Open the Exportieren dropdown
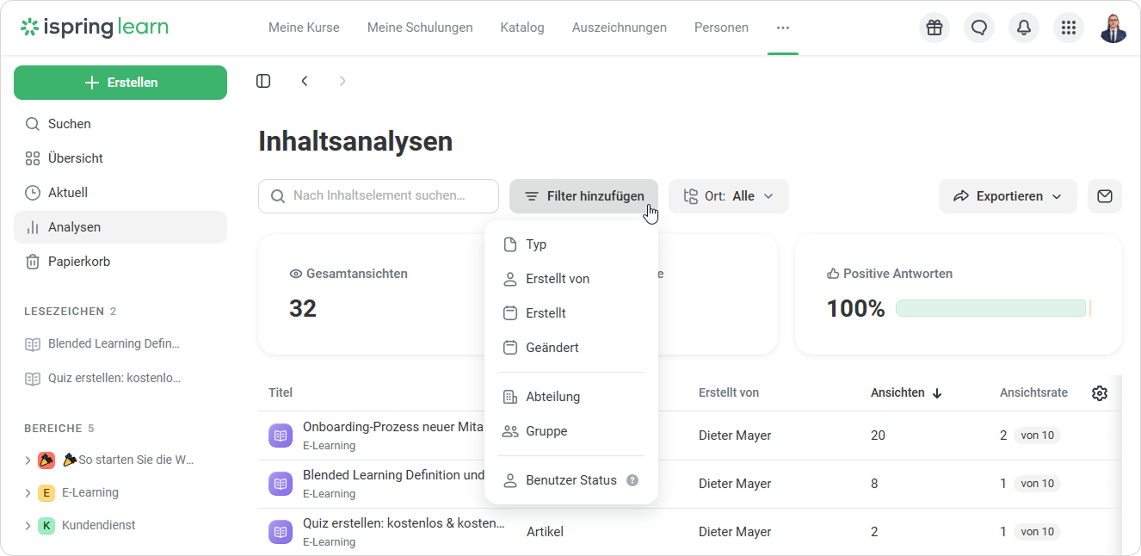1141x556 pixels. click(x=1008, y=196)
